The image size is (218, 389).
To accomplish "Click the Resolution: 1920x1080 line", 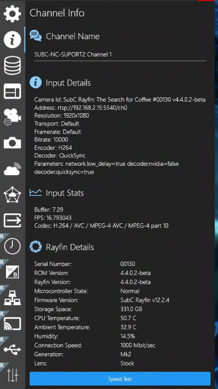I will (62, 116).
